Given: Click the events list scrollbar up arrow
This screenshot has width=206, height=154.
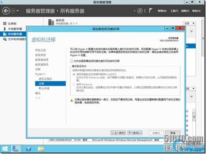Looking at the screenshot, I should click(194, 111).
